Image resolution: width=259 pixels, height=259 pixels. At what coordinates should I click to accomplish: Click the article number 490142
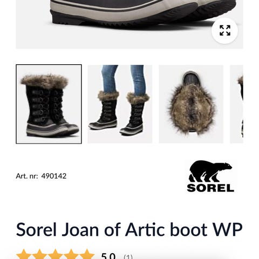[x=54, y=176]
